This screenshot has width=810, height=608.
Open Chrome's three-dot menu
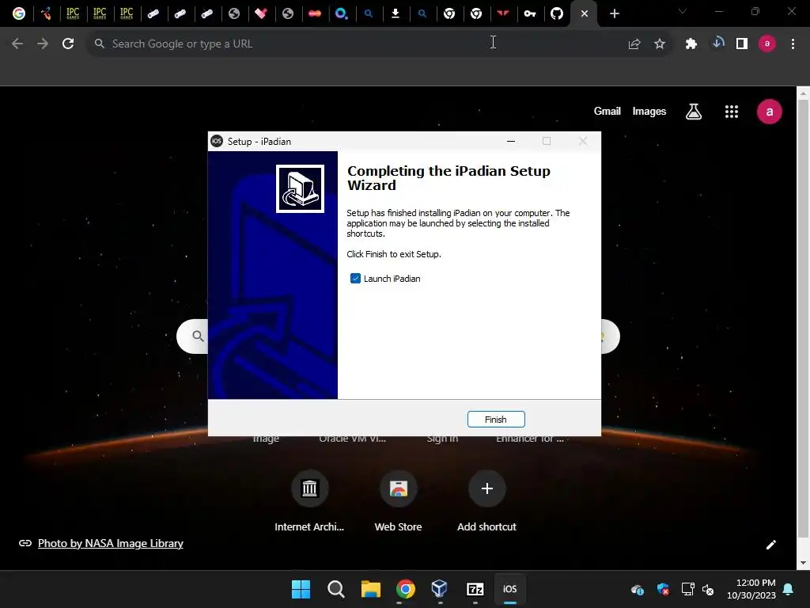793,44
